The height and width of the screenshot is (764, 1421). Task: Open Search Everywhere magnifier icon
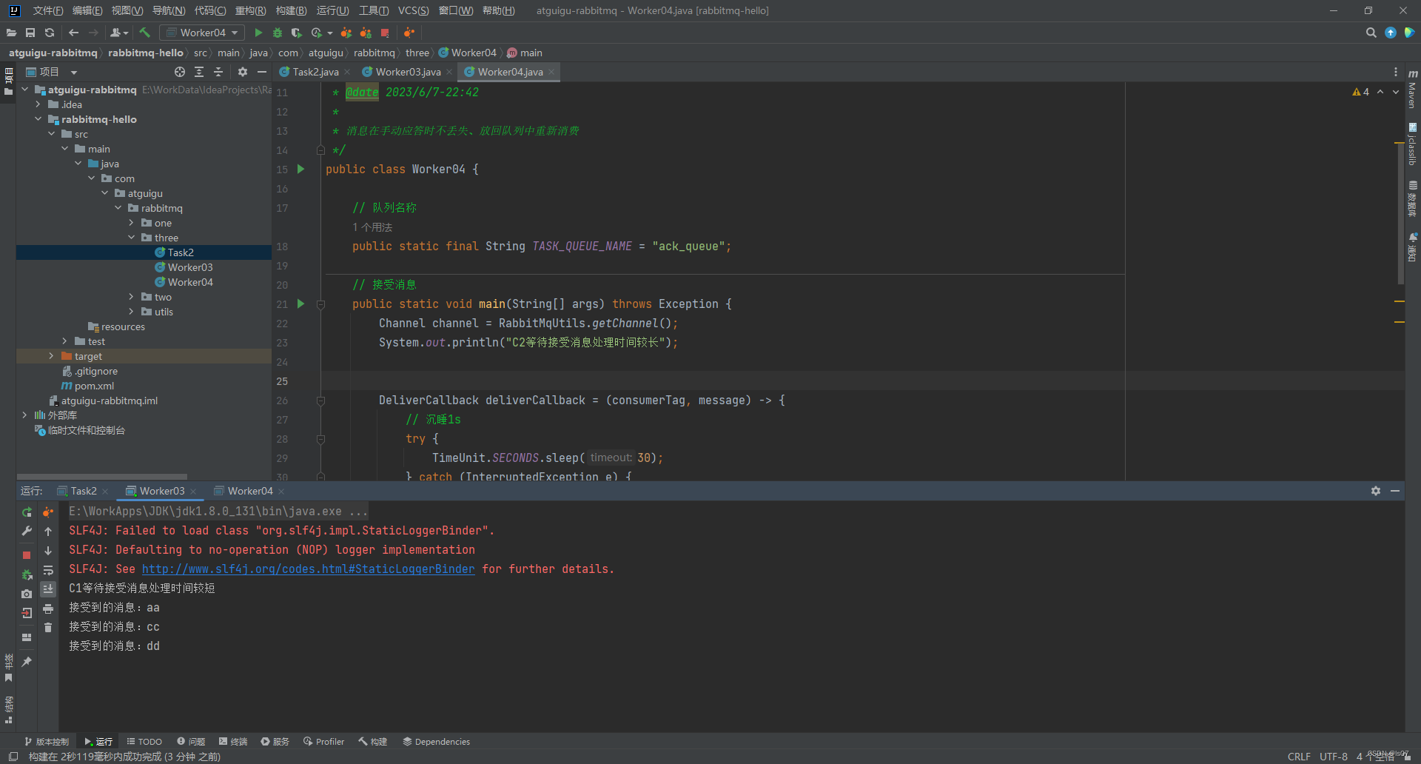click(x=1371, y=33)
